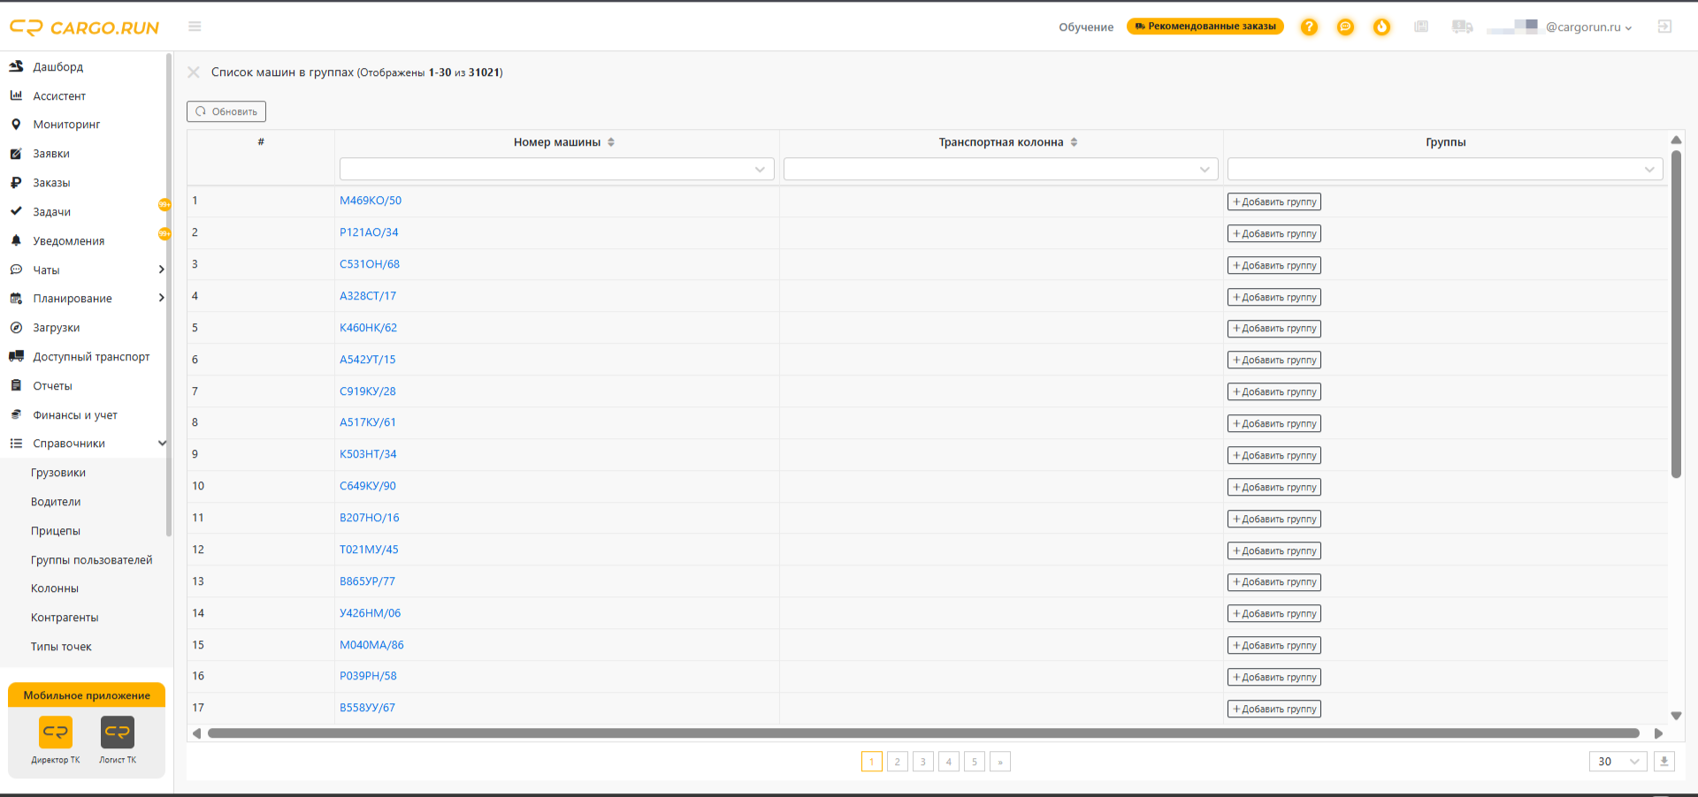Click the grey news icon in header
The height and width of the screenshot is (797, 1698).
[1421, 27]
